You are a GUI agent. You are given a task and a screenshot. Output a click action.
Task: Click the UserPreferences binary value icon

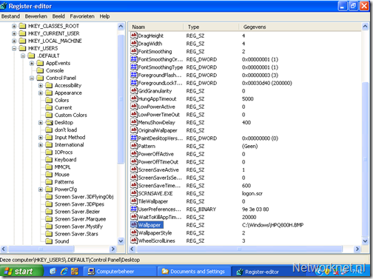133,209
